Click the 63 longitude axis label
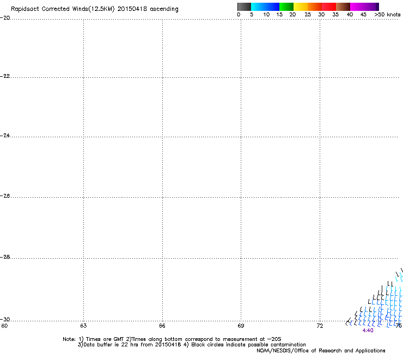The width and height of the screenshot is (403, 354). coord(83,326)
